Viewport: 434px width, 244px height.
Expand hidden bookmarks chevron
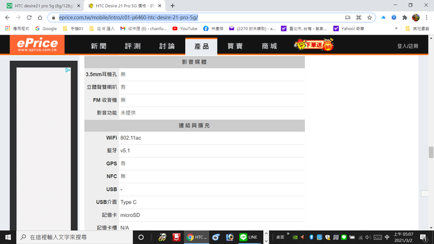pyautogui.click(x=396, y=28)
